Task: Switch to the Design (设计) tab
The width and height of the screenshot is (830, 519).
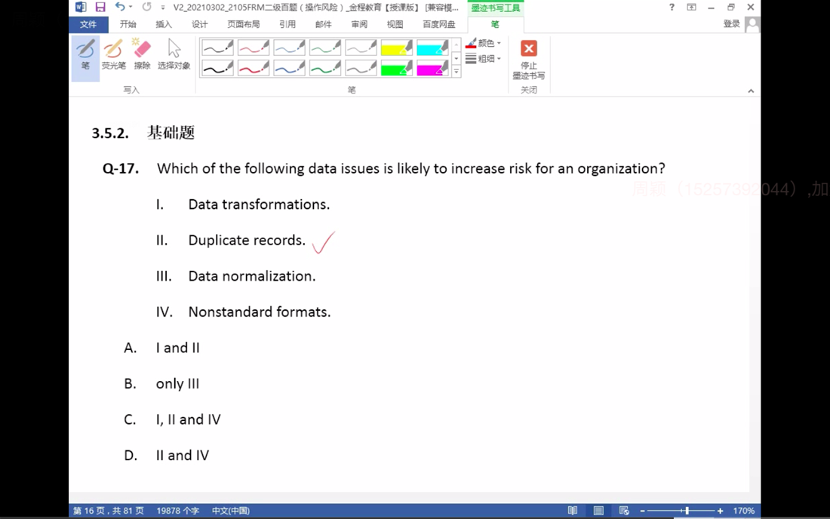Action: pyautogui.click(x=199, y=24)
